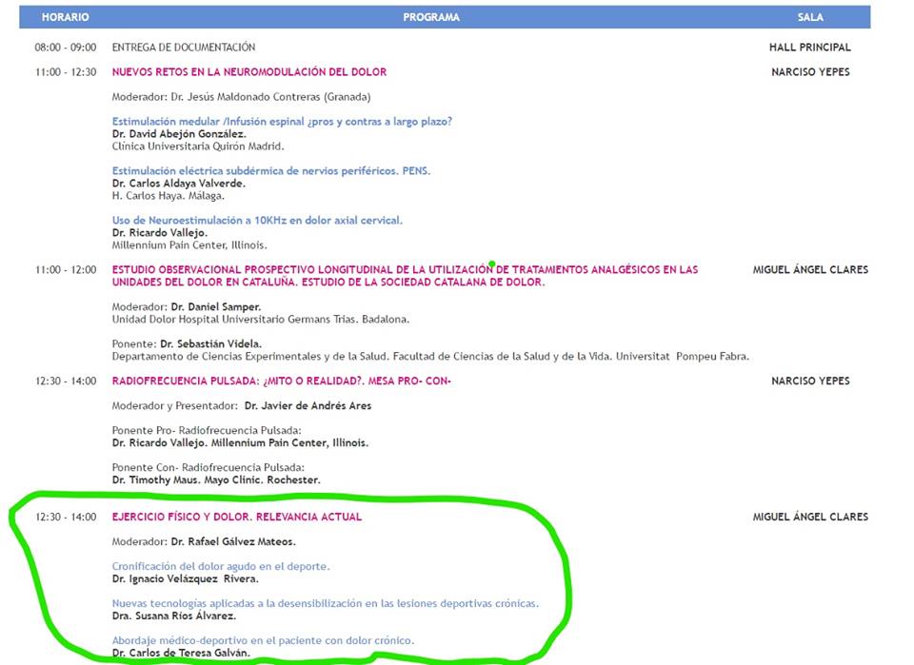Click Moderador y Presentador Dr. Javier de Andrés Ares

tap(241, 406)
